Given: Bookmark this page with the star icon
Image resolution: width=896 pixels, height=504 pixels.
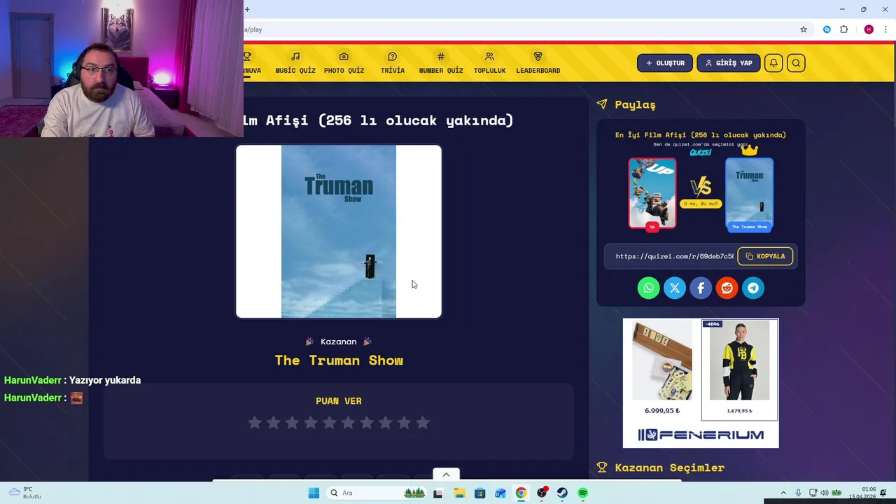Looking at the screenshot, I should coord(804,29).
